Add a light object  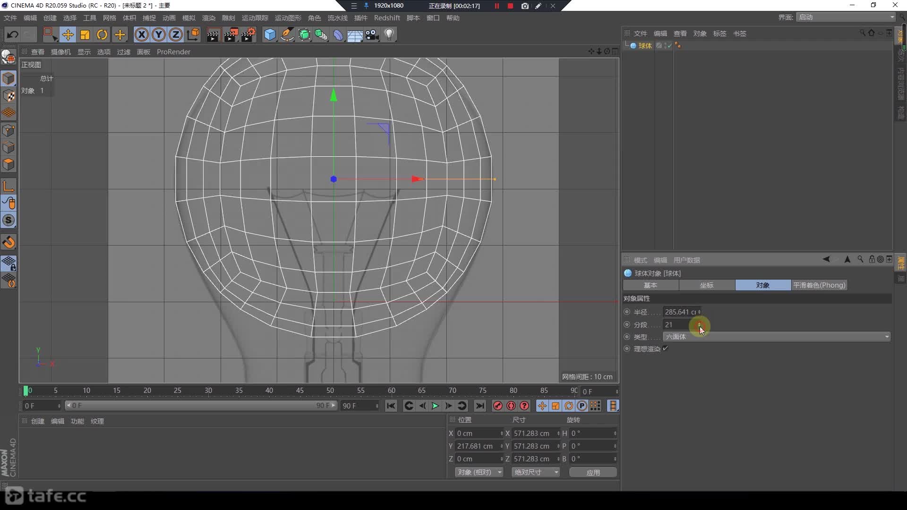389,34
